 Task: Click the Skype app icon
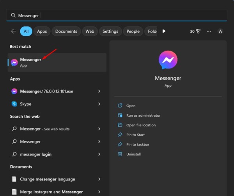[x=14, y=104]
